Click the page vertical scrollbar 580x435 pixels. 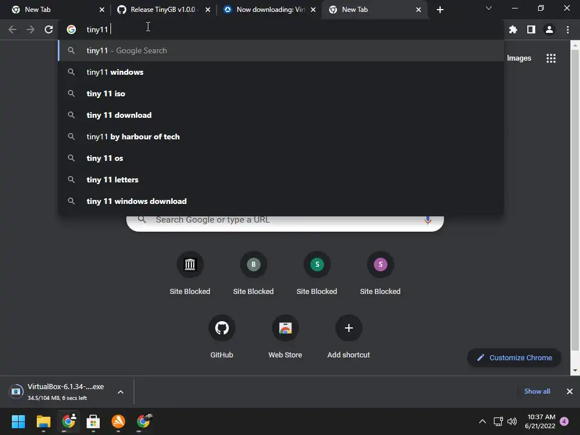(575, 200)
